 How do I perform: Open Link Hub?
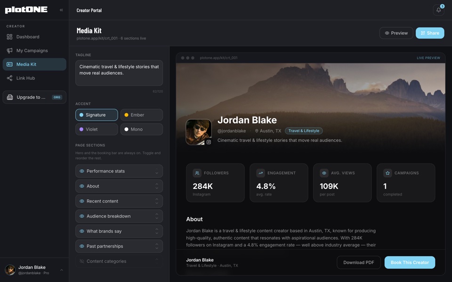tap(34, 78)
